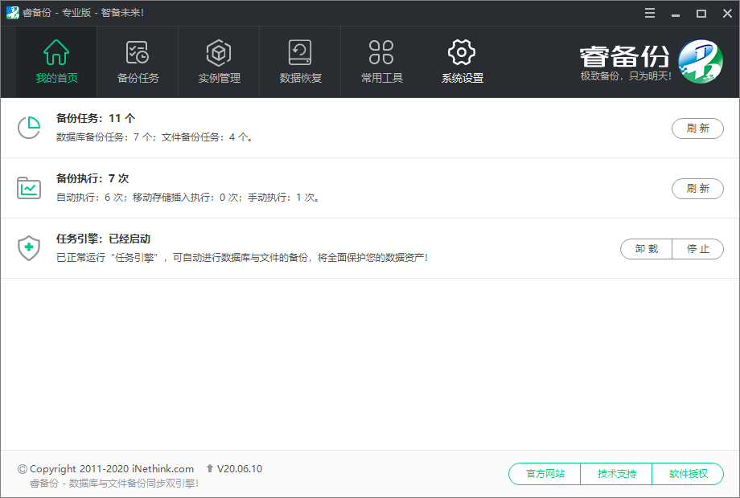Switch to 备份任务 tab label
Image resolution: width=740 pixels, height=498 pixels.
pos(138,78)
